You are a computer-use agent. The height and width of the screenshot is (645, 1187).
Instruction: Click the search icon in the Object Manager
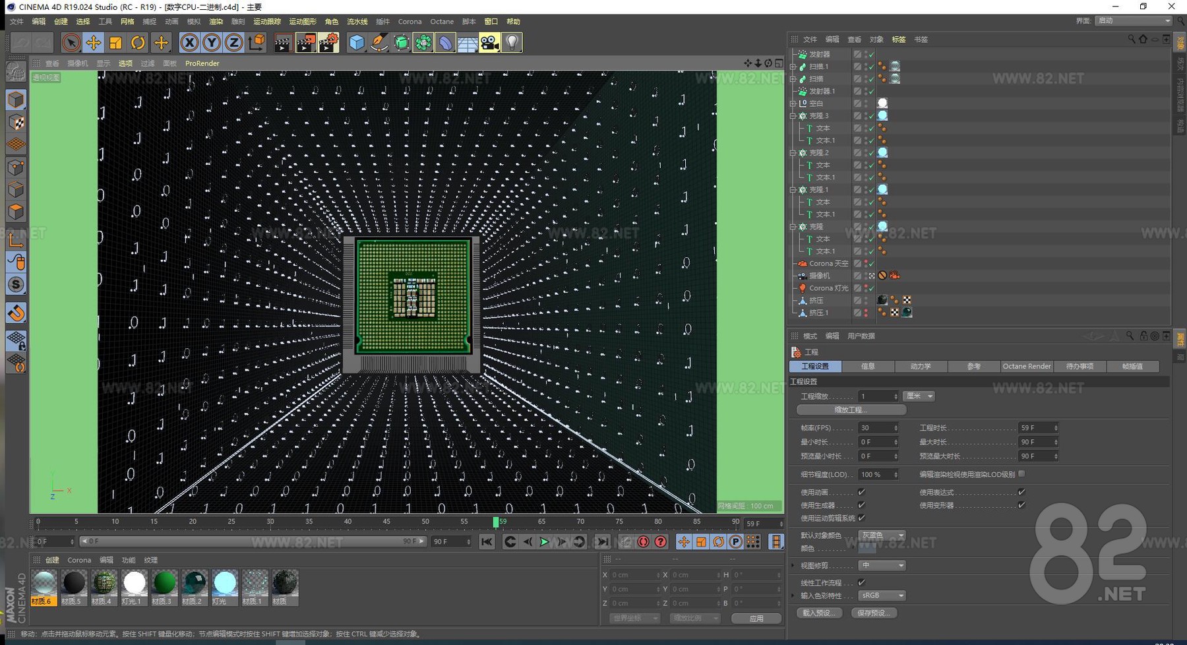pyautogui.click(x=1132, y=40)
